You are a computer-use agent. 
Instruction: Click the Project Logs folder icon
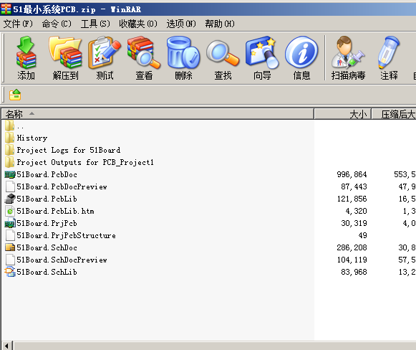pos(9,150)
